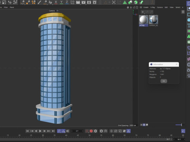Click the viewport Camera label
Image resolution: width=190 pixels, height=142 pixels.
click(x=52, y=11)
